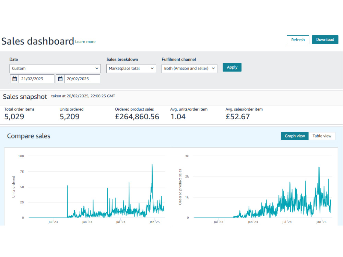Expand the Custom date range dropdown
This screenshot has width=343, height=257.
point(55,69)
